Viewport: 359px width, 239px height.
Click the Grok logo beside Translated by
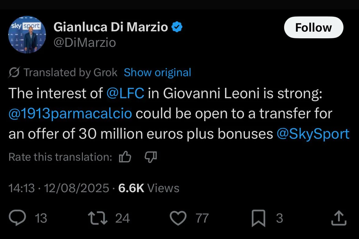[14, 72]
